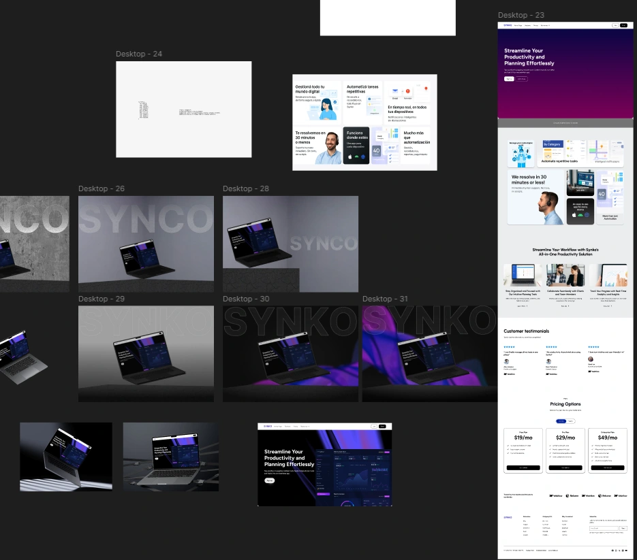The width and height of the screenshot is (637, 560).
Task: Click "We resolve in 30 minutes or less!" heading
Action: pos(529,180)
